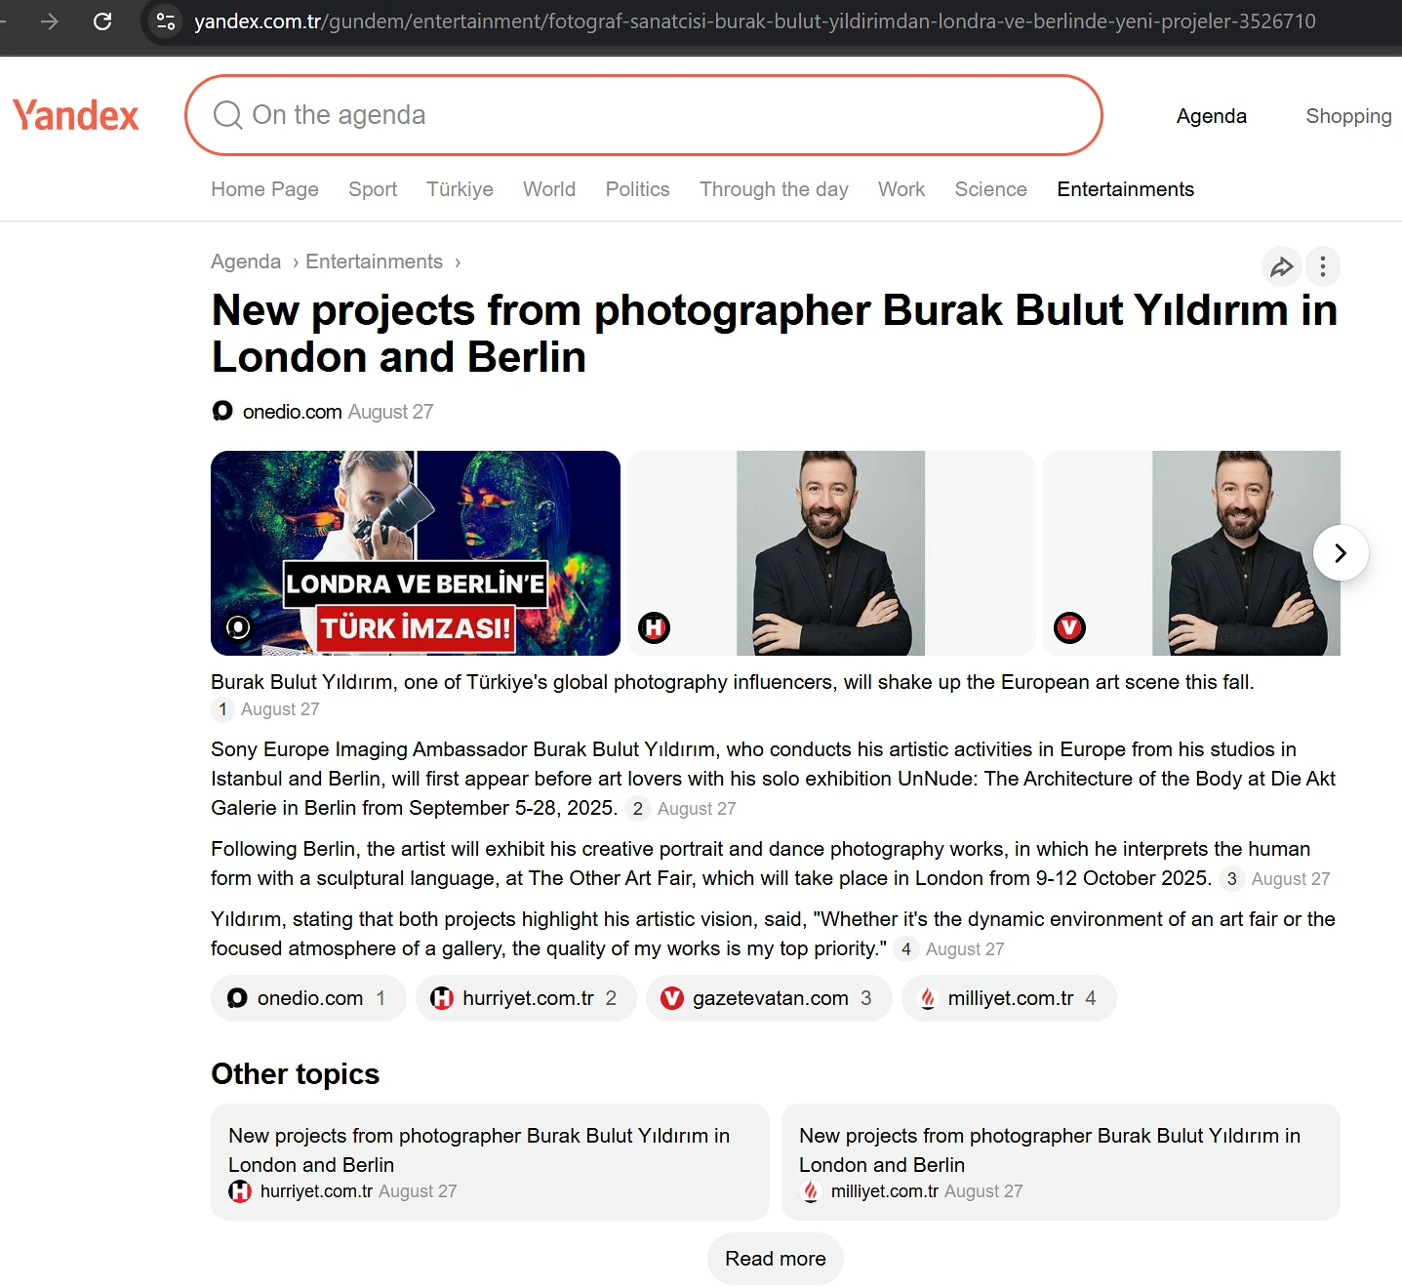Image resolution: width=1402 pixels, height=1288 pixels.
Task: Click the Entertainments breadcrumb link
Action: [374, 262]
